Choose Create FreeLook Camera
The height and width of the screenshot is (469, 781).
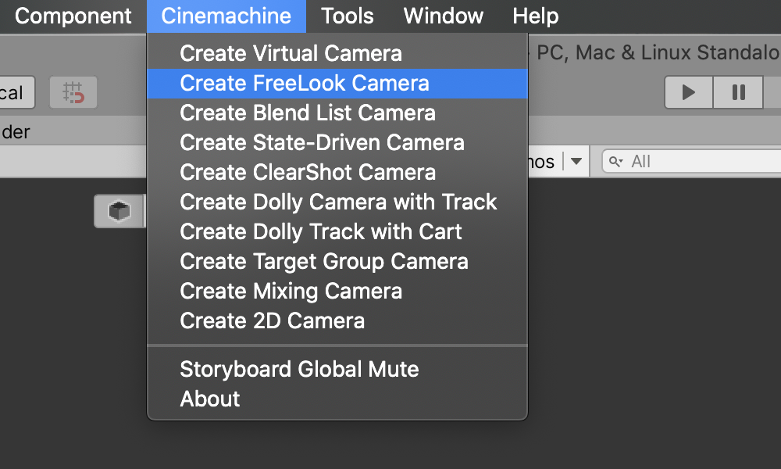305,84
